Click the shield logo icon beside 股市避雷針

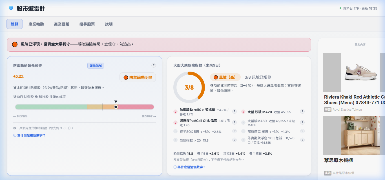[x=11, y=8]
